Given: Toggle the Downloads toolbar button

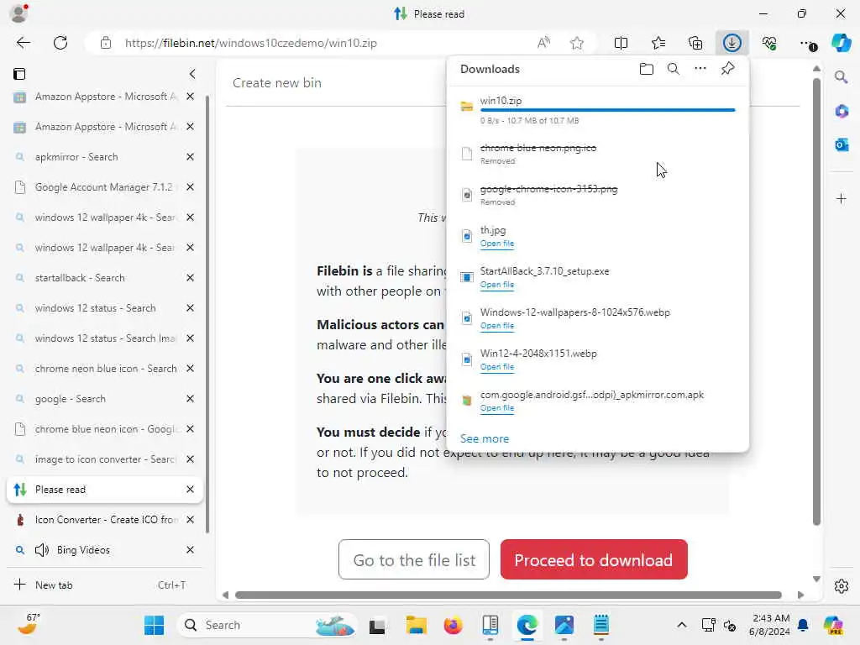Looking at the screenshot, I should coord(732,43).
